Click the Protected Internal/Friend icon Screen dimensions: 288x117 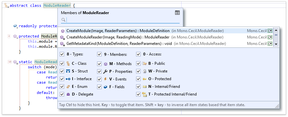click(144, 94)
